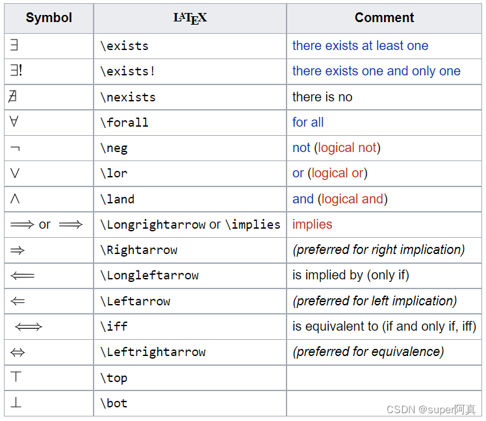Screen dimensions: 486x421
Task: Click the forall symbol ∀
Action: click(x=14, y=121)
